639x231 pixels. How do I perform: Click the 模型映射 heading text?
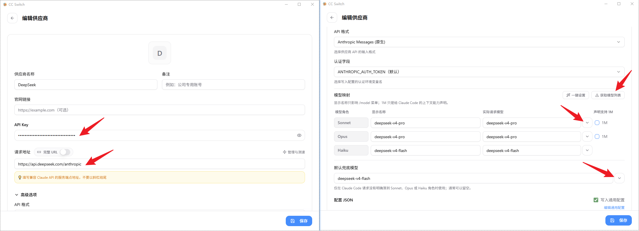[x=342, y=95]
